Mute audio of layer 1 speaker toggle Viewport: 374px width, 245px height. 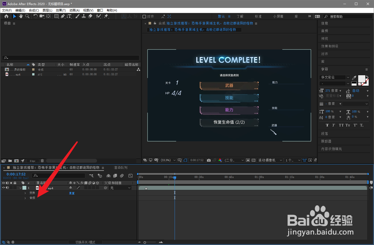tap(7, 188)
